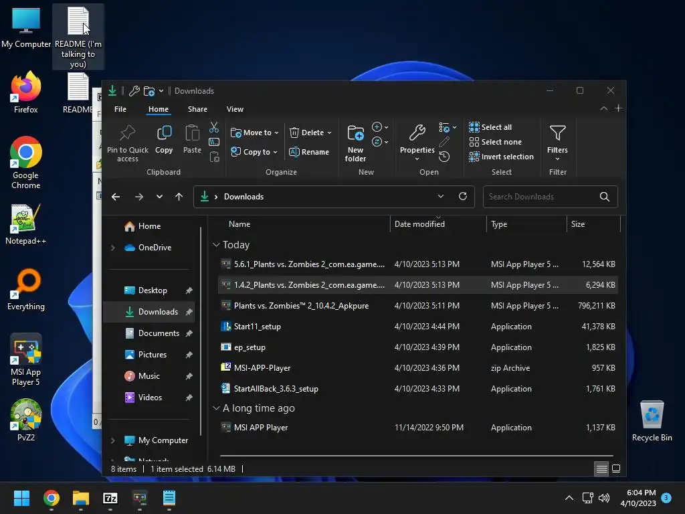This screenshot has width=685, height=514.
Task: Go forward with the right arrow
Action: tap(139, 197)
